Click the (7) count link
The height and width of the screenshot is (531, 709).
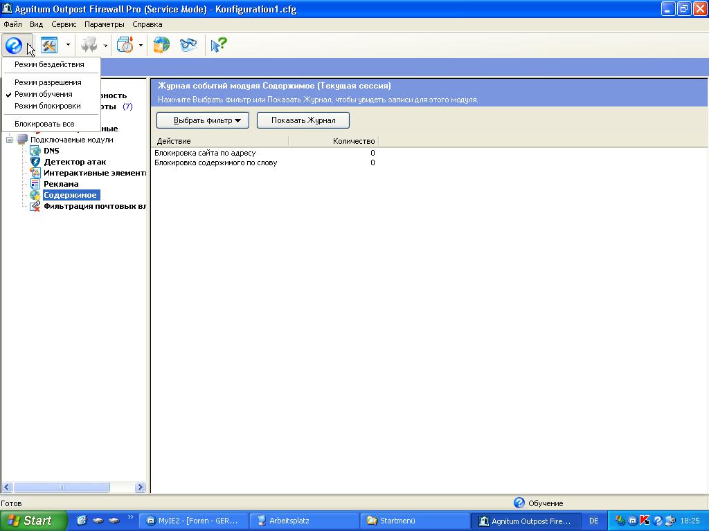pyautogui.click(x=127, y=106)
